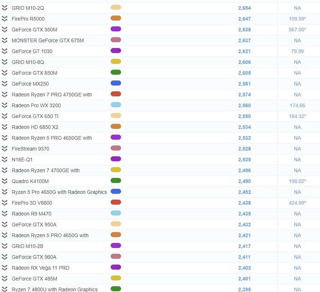320x292 pixels.
Task: Expand the GeForce GTX 485M row chevron
Action: coord(4,279)
